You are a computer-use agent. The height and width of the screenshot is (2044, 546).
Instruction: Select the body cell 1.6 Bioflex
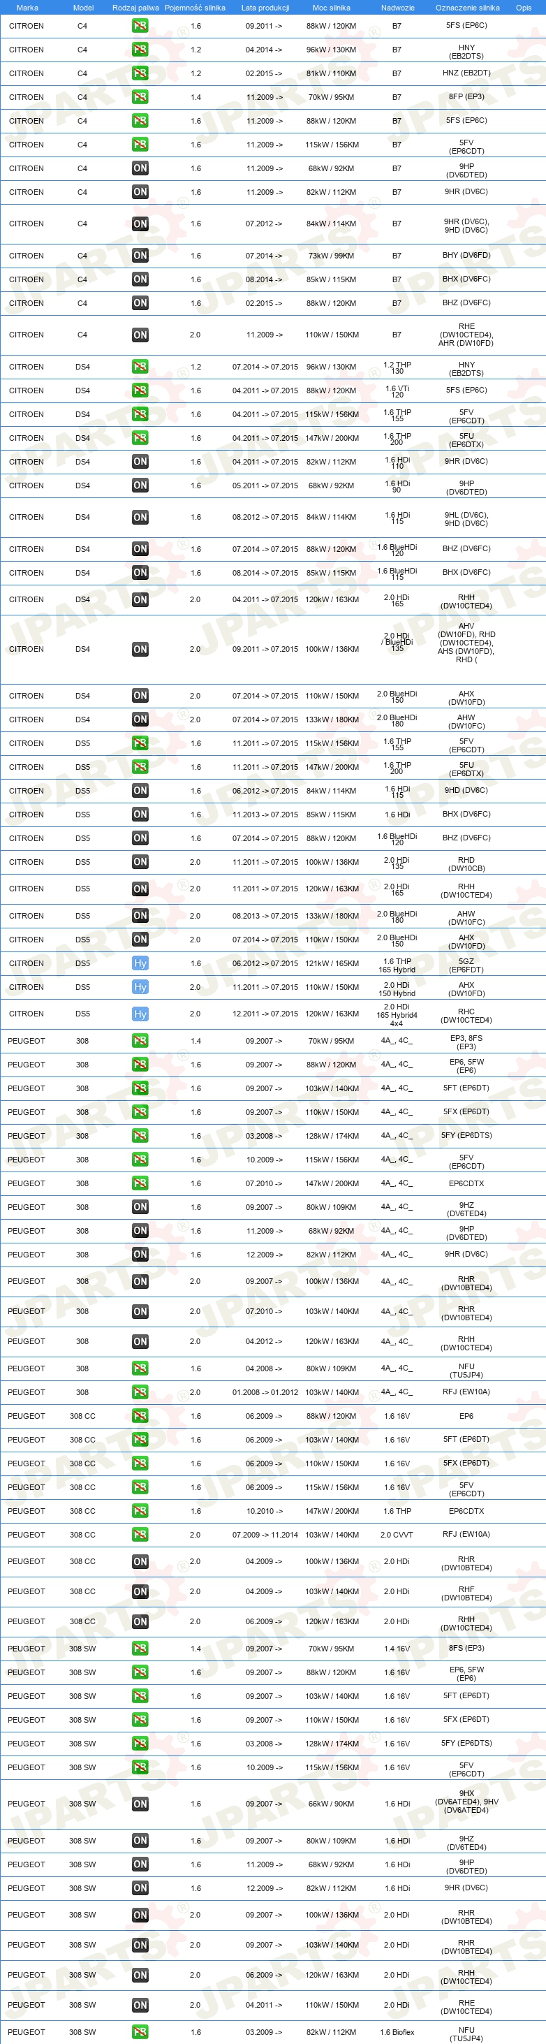tap(397, 2032)
